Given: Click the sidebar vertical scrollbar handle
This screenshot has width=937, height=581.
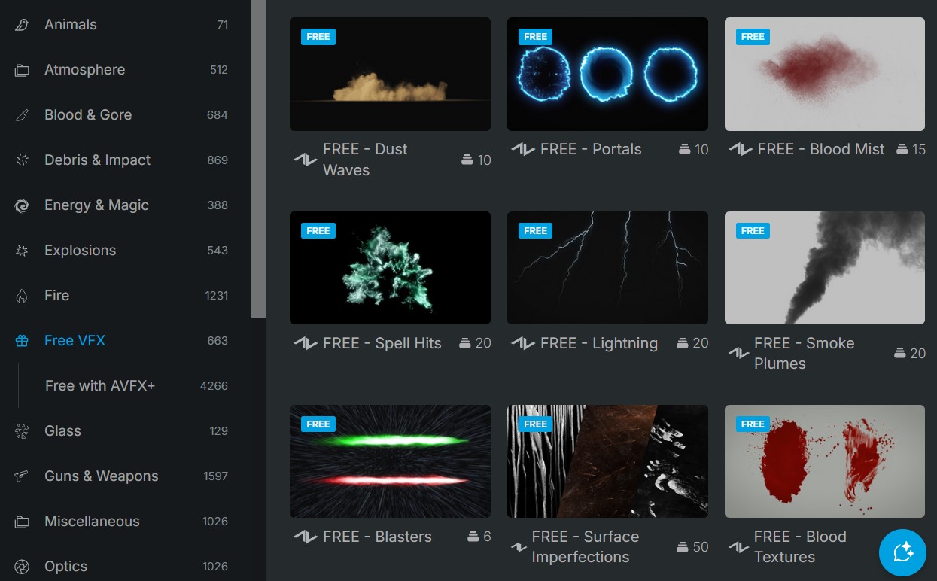Looking at the screenshot, I should 258,159.
